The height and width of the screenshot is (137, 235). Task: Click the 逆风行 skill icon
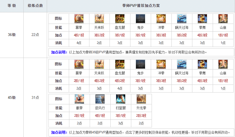(100, 99)
